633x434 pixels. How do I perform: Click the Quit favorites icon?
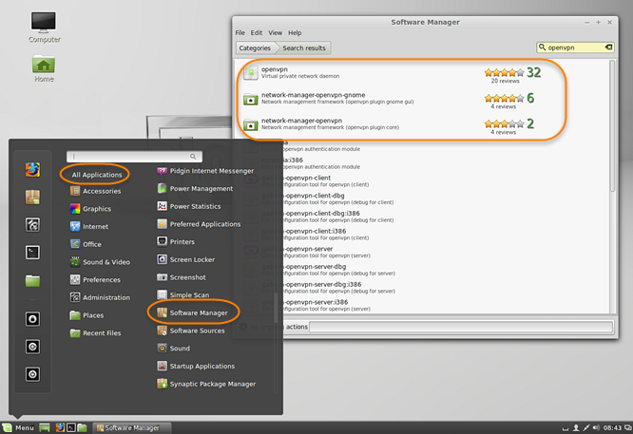click(x=32, y=374)
